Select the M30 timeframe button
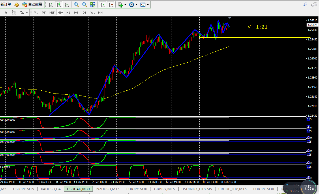 pos(60,13)
